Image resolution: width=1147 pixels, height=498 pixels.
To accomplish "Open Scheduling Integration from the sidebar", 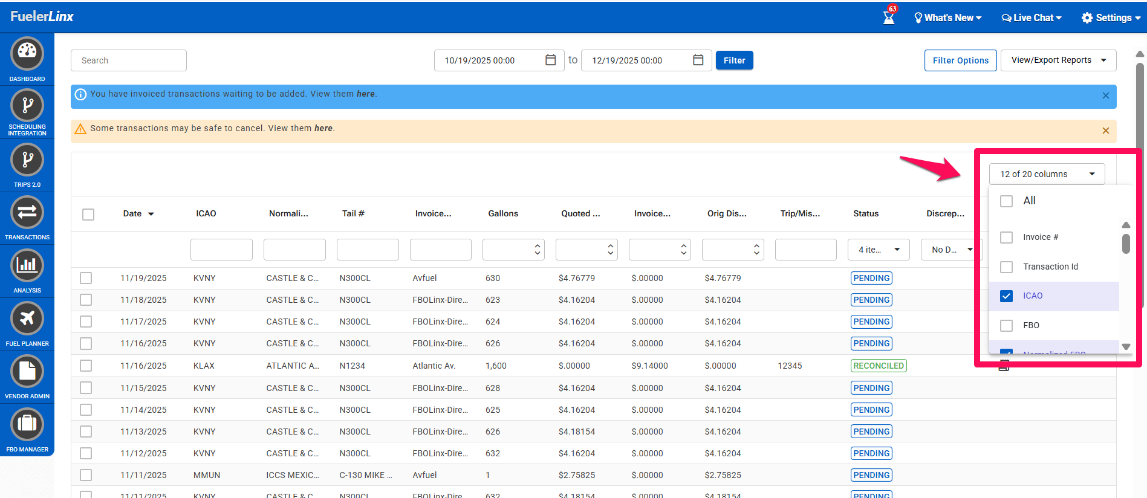I will coord(27,106).
